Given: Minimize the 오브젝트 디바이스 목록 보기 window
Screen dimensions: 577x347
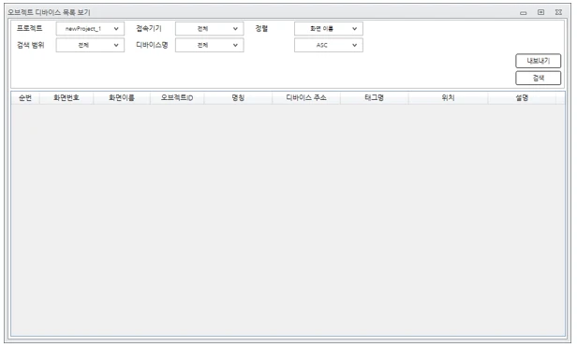Looking at the screenshot, I should coord(524,12).
